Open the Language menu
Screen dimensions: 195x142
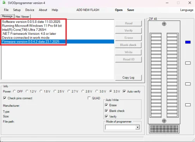(x=186, y=10)
